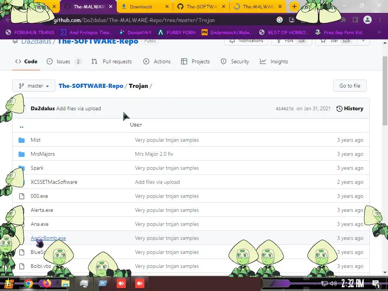Open the ArcticBomb.exe file link

(48, 238)
